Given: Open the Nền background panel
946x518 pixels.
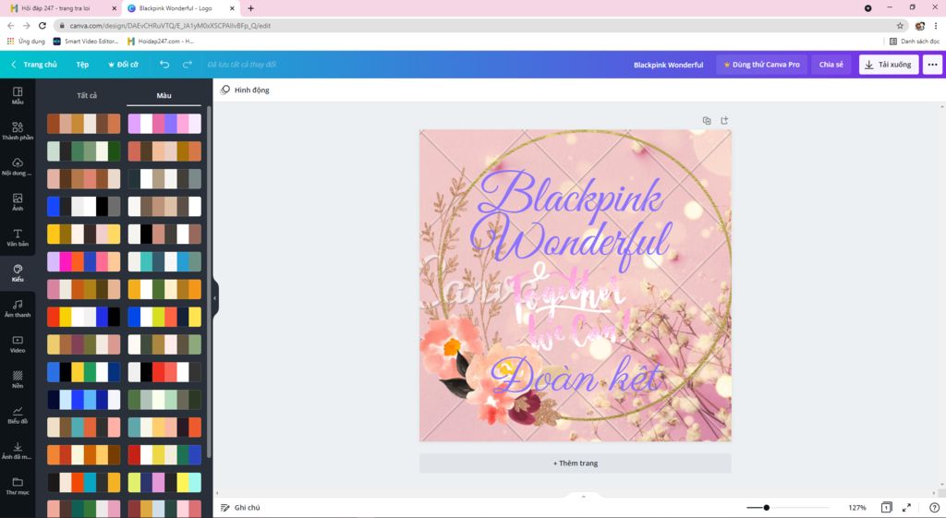Looking at the screenshot, I should click(x=18, y=379).
